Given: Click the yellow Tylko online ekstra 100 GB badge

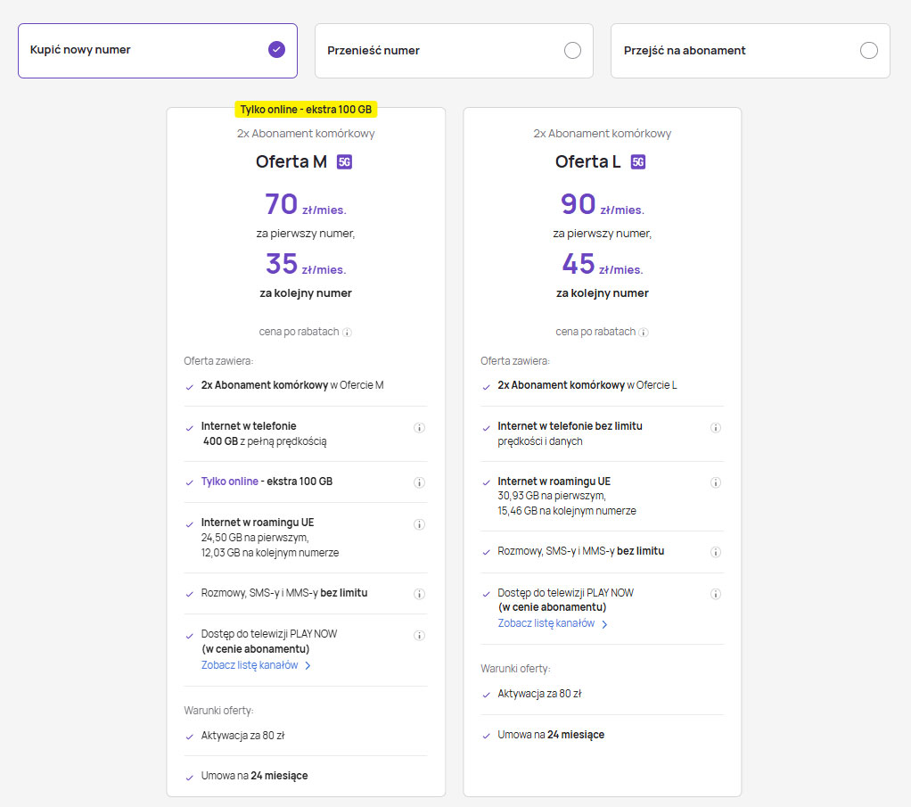Looking at the screenshot, I should tap(306, 110).
